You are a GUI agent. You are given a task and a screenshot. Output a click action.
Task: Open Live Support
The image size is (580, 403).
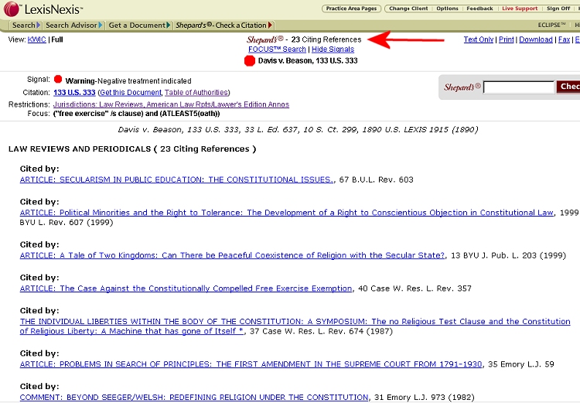[520, 9]
